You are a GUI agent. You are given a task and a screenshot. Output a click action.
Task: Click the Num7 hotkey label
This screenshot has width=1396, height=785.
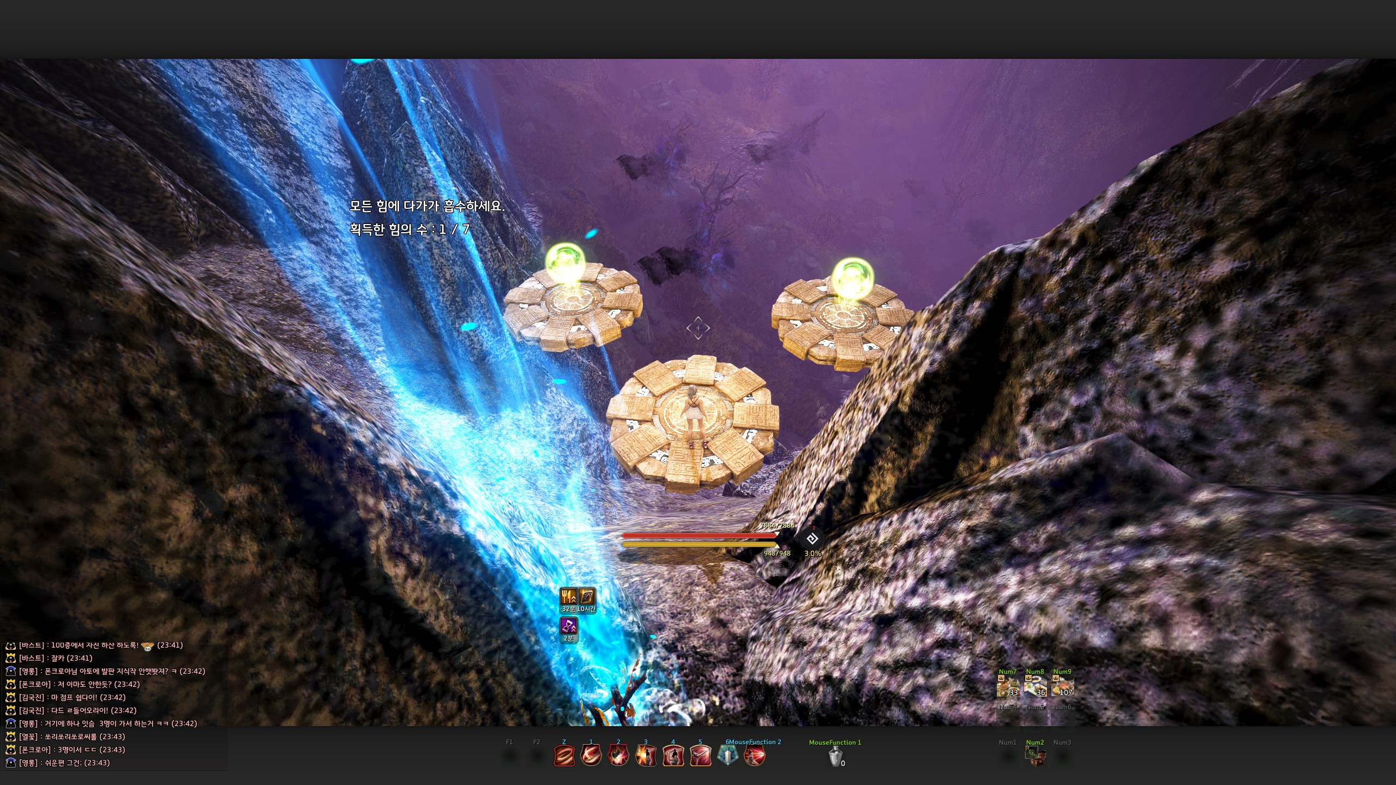point(1008,672)
